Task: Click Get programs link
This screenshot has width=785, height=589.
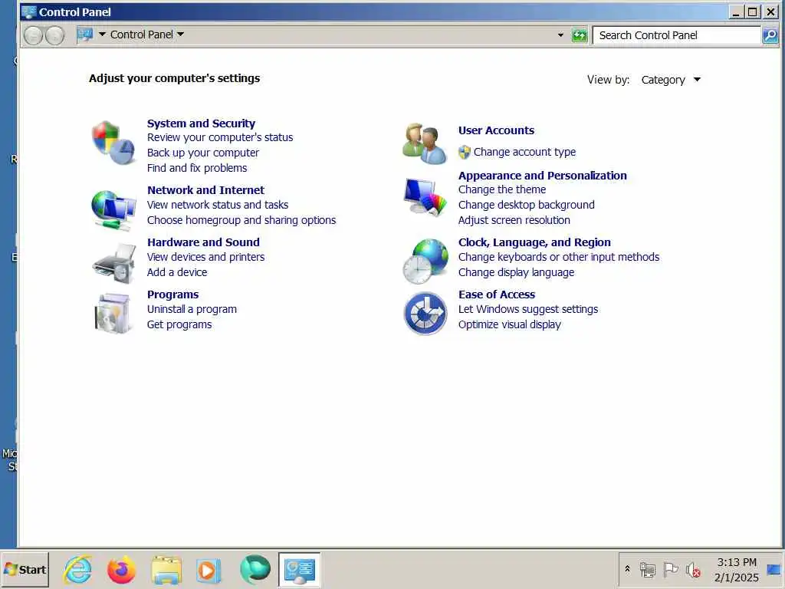Action: (x=179, y=324)
